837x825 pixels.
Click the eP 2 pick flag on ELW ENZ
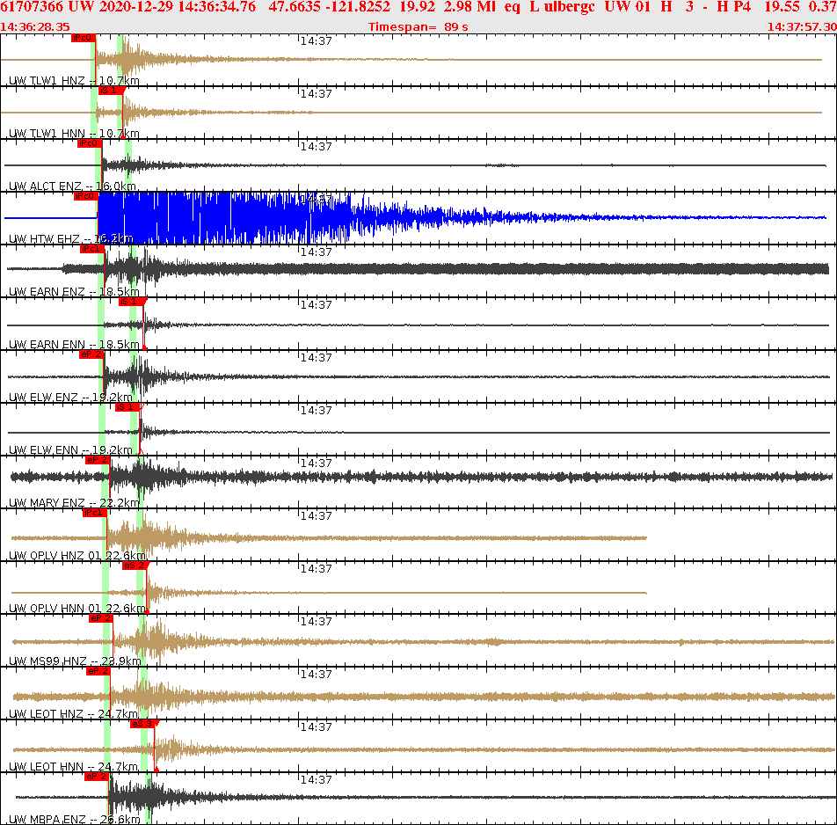point(91,356)
